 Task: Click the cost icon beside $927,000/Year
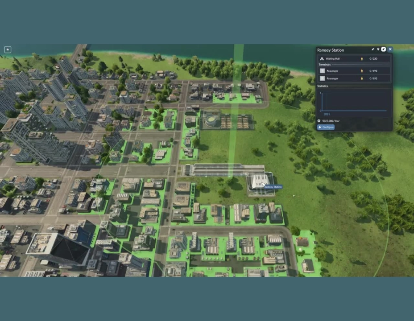[319, 121]
